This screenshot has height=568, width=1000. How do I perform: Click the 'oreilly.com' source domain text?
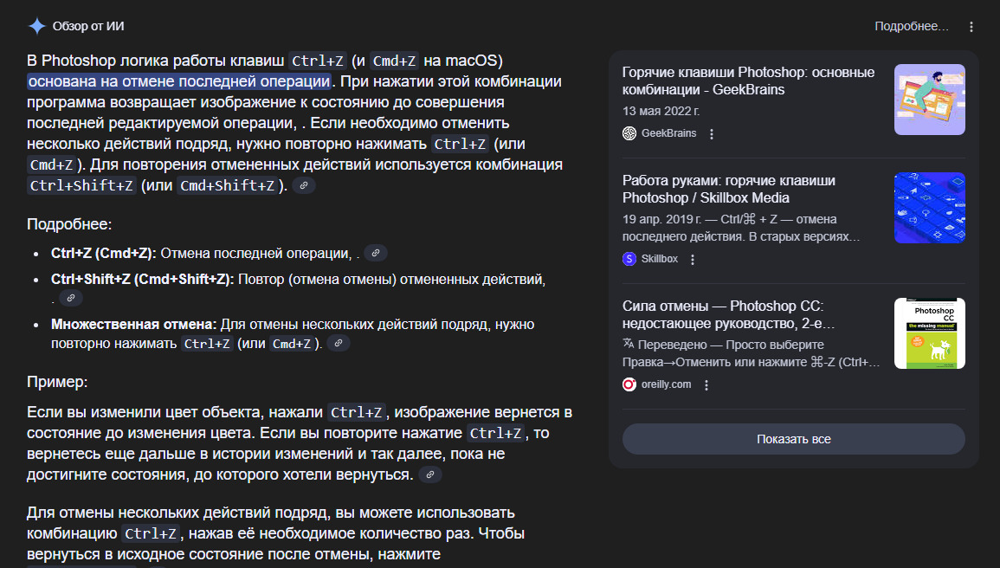[666, 384]
